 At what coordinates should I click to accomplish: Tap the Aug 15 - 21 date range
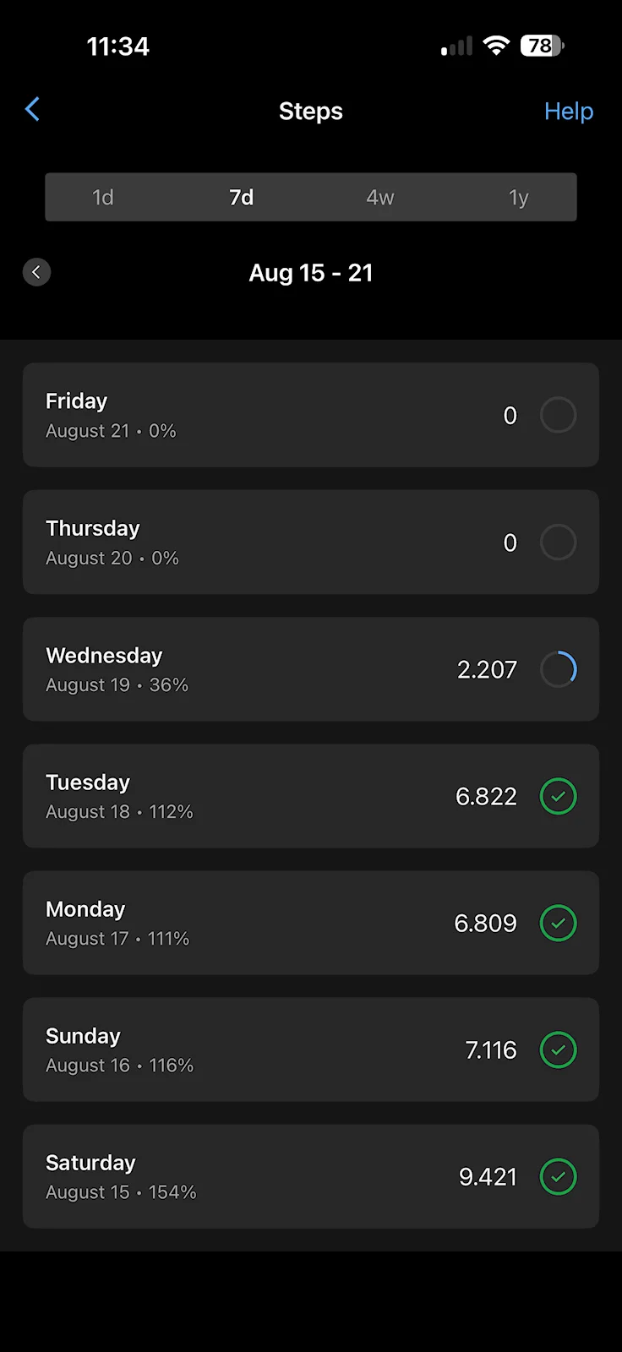click(311, 273)
